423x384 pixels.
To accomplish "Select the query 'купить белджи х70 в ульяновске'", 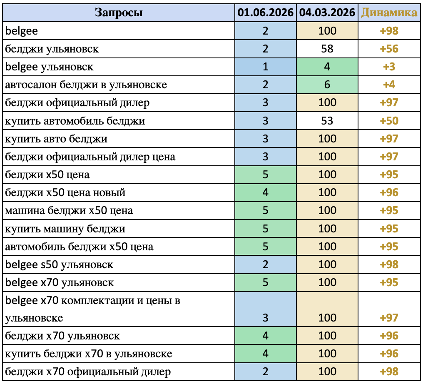I will (118, 354).
